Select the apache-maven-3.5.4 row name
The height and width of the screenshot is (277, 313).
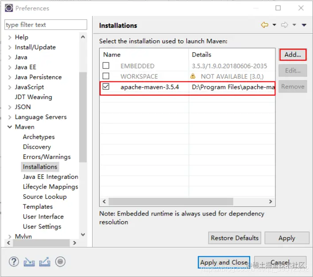[x=150, y=87]
